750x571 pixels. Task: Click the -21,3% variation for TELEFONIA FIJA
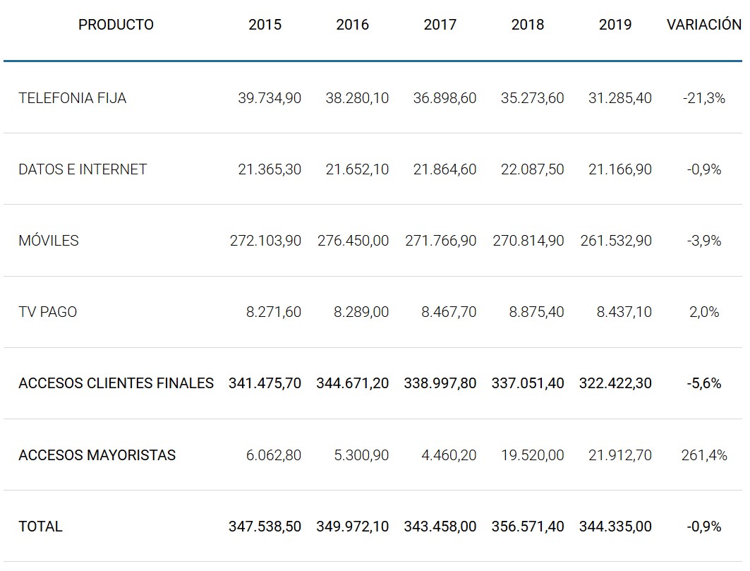point(703,98)
